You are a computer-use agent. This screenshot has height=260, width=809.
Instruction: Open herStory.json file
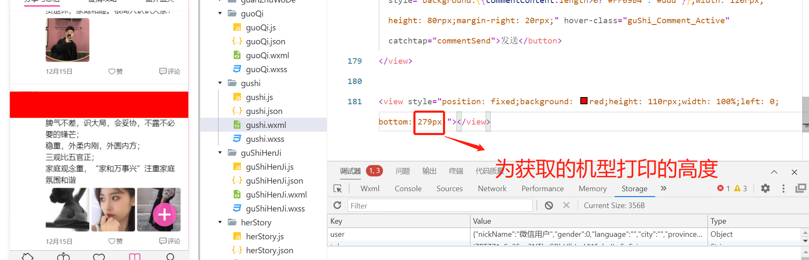click(269, 250)
